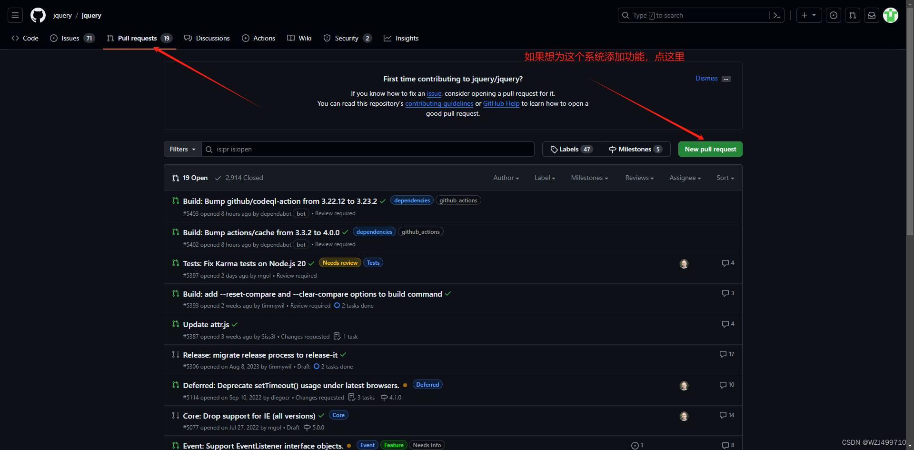This screenshot has height=450, width=914.
Task: Focus the is:pr is:open search field
Action: pyautogui.click(x=368, y=149)
